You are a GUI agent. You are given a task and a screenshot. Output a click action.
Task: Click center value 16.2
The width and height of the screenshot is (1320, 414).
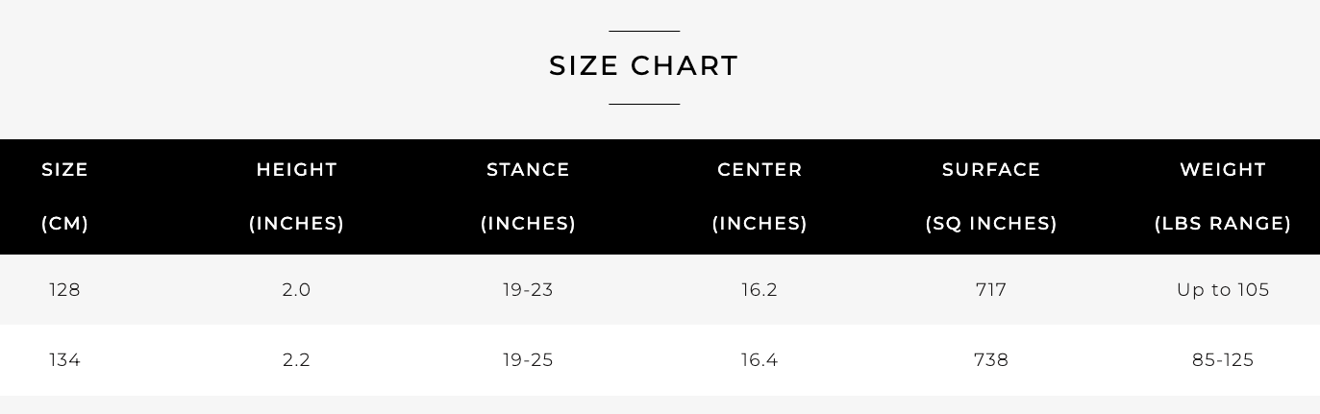tap(760, 290)
